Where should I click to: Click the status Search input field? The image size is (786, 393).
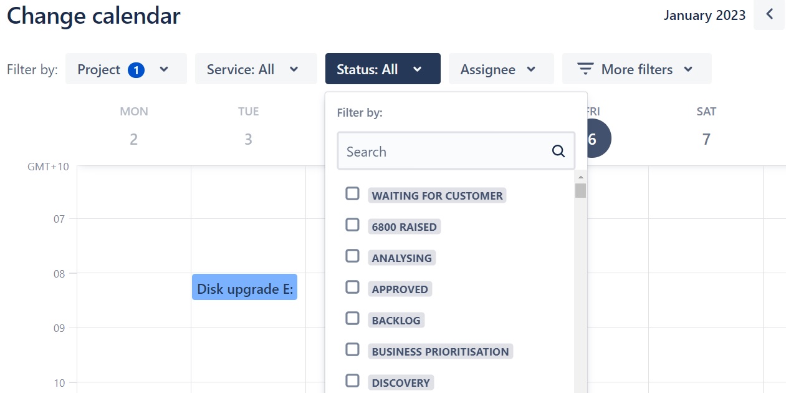(456, 151)
